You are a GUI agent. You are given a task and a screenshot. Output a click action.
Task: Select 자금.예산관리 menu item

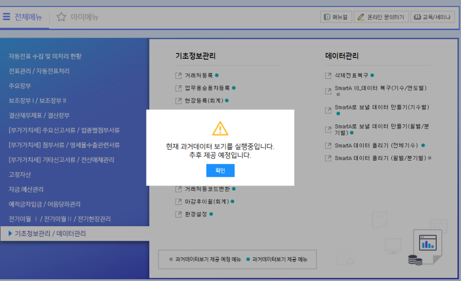pos(26,189)
